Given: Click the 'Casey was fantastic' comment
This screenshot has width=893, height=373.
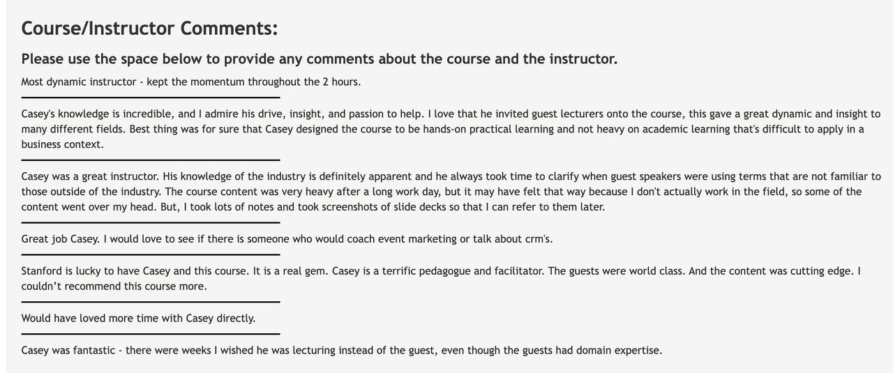Looking at the screenshot, I should [x=342, y=351].
